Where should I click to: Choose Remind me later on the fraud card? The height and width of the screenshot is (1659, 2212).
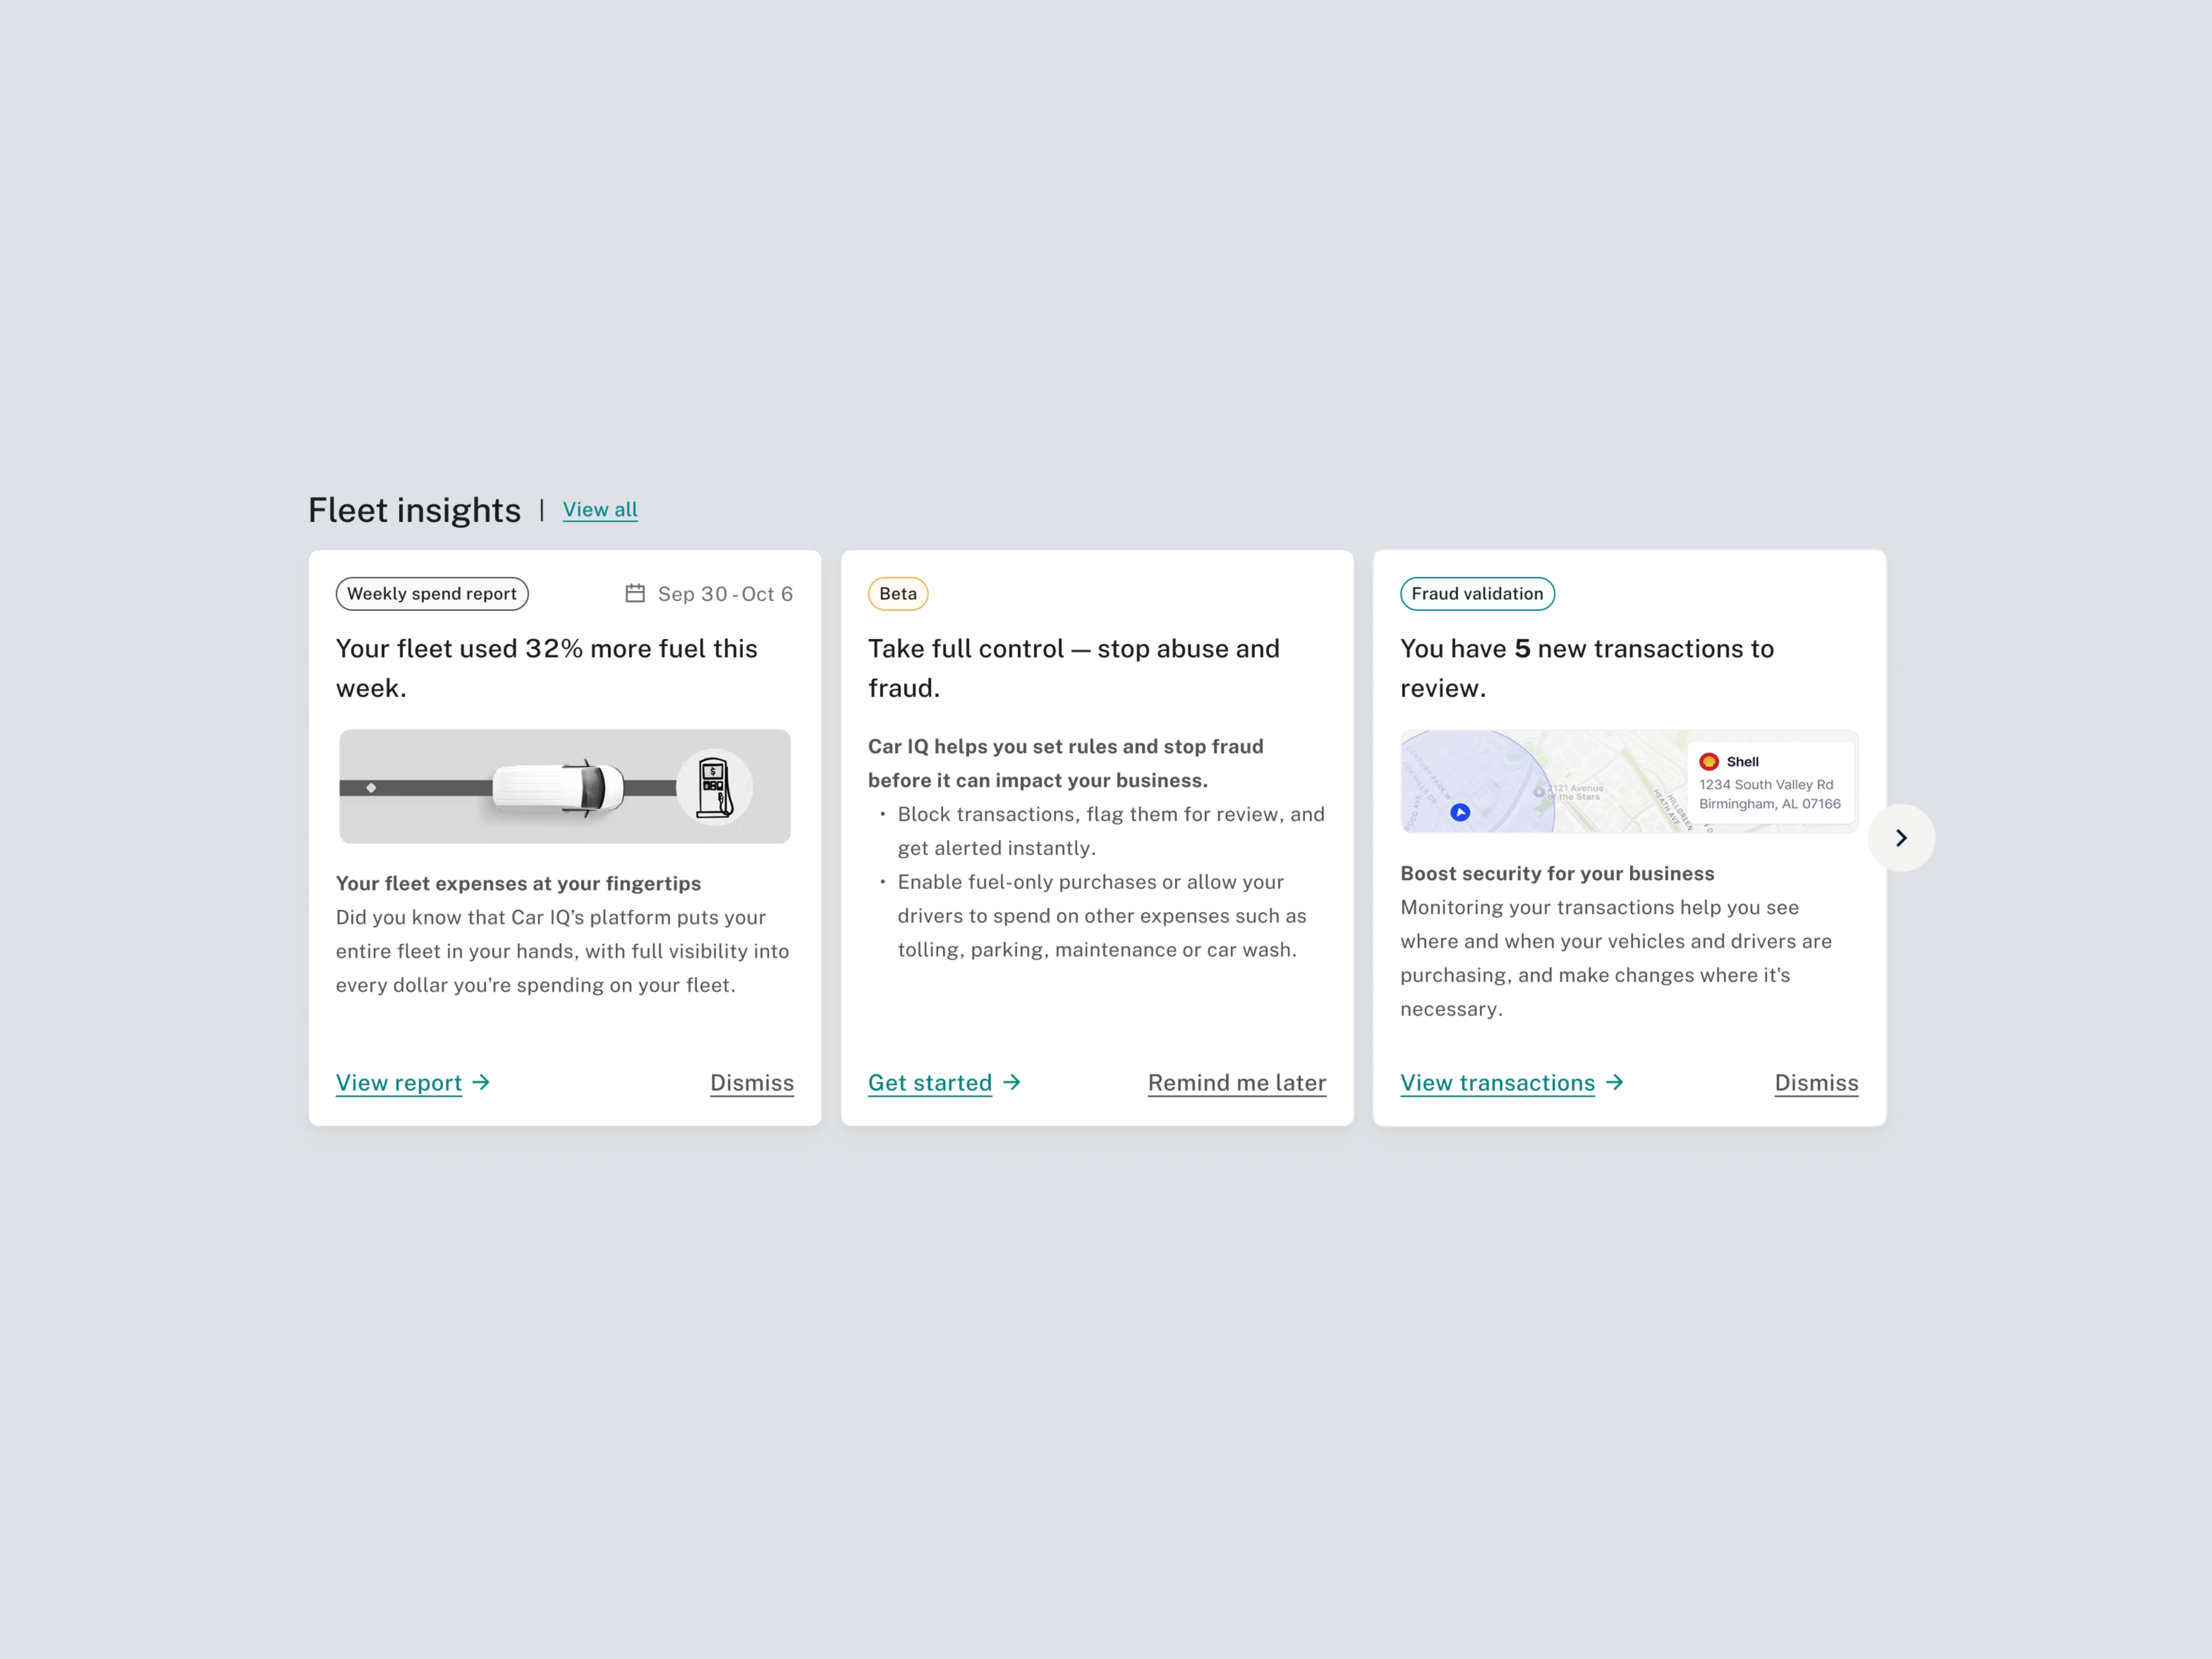pyautogui.click(x=1237, y=1082)
